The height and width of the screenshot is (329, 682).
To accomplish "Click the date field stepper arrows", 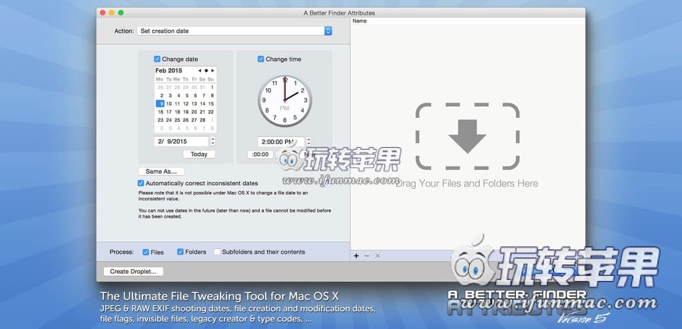I will [212, 141].
